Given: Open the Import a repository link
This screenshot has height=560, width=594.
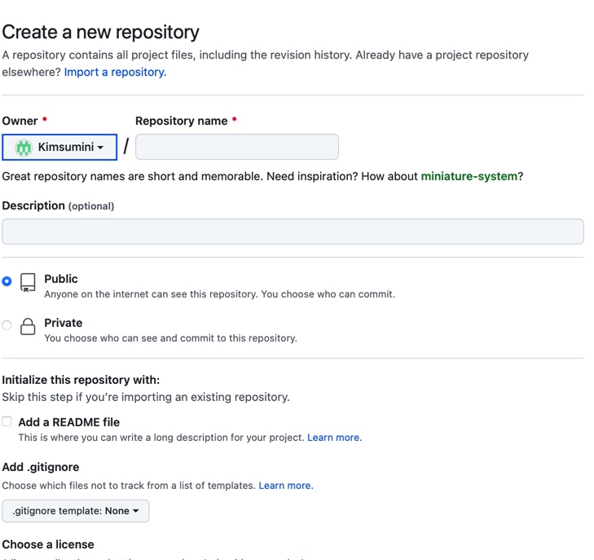Looking at the screenshot, I should pos(115,72).
